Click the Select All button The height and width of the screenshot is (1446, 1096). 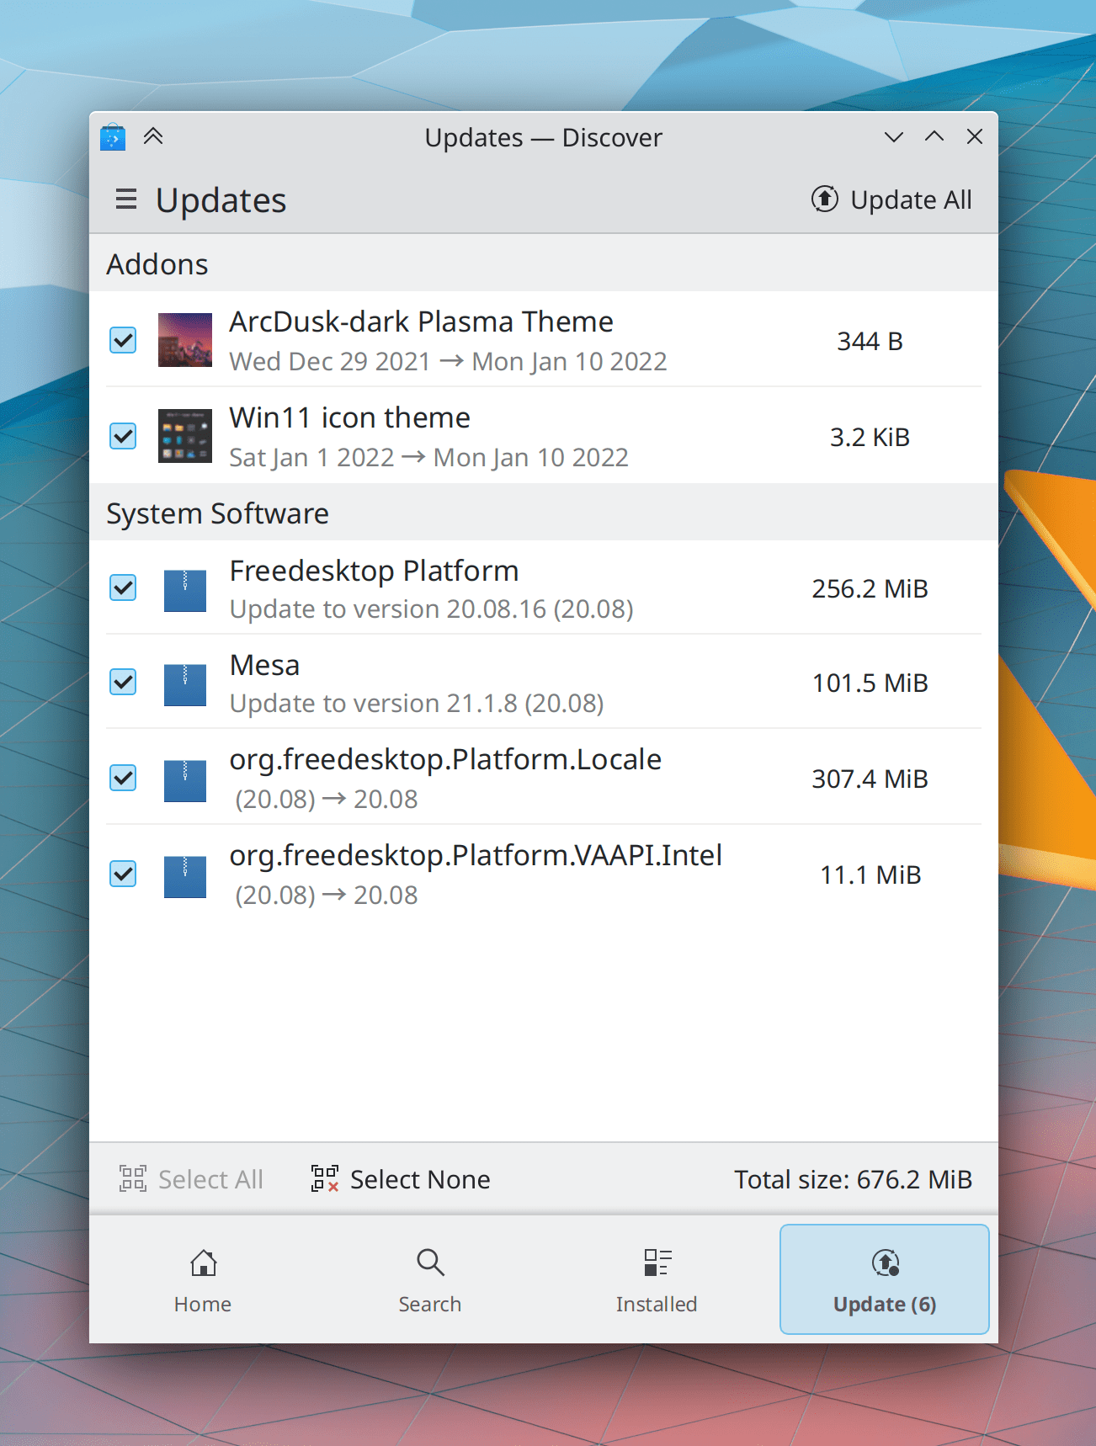pyautogui.click(x=191, y=1179)
